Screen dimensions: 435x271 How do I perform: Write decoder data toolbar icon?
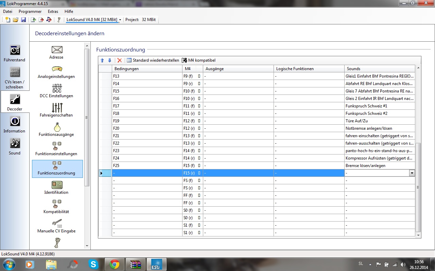[x=41, y=20]
